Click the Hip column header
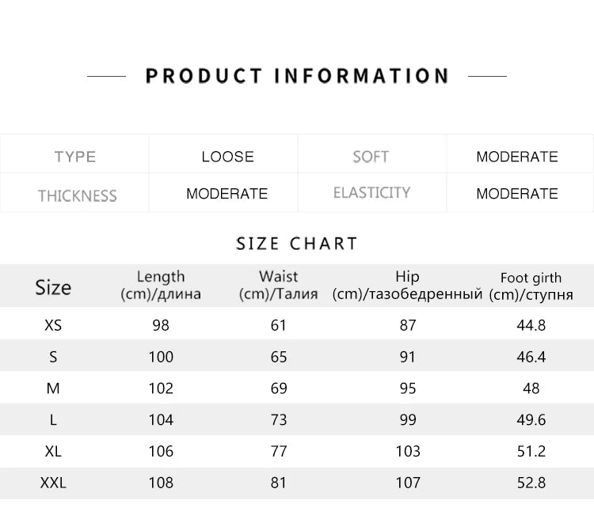 click(x=407, y=285)
